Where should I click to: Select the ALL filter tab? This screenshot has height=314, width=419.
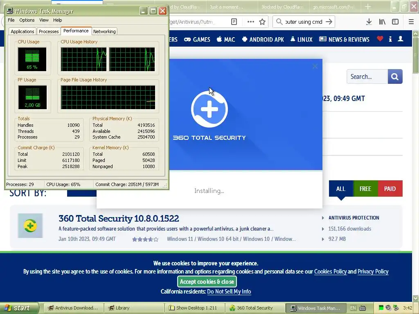(341, 188)
